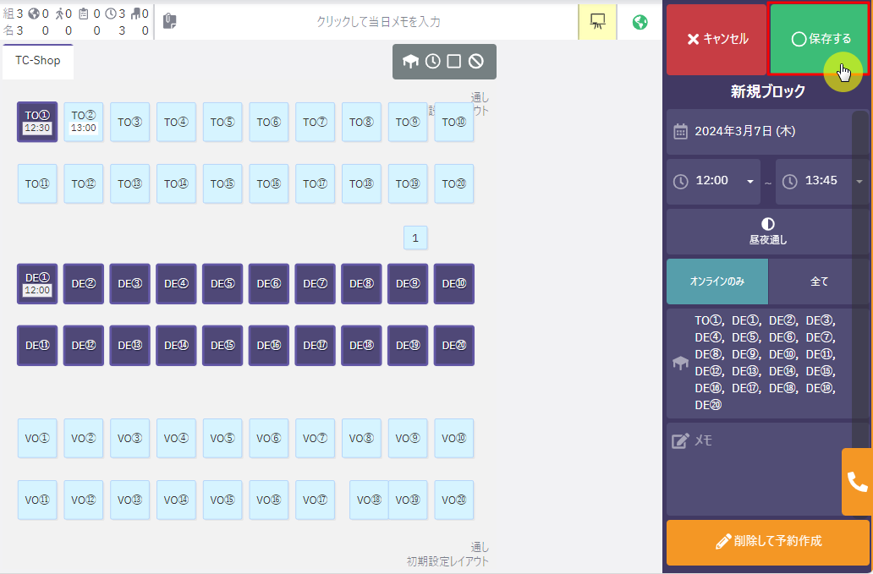Screen dimensions: 873x574
Task: Select table VO⑤ on the floor layout
Action: point(222,438)
